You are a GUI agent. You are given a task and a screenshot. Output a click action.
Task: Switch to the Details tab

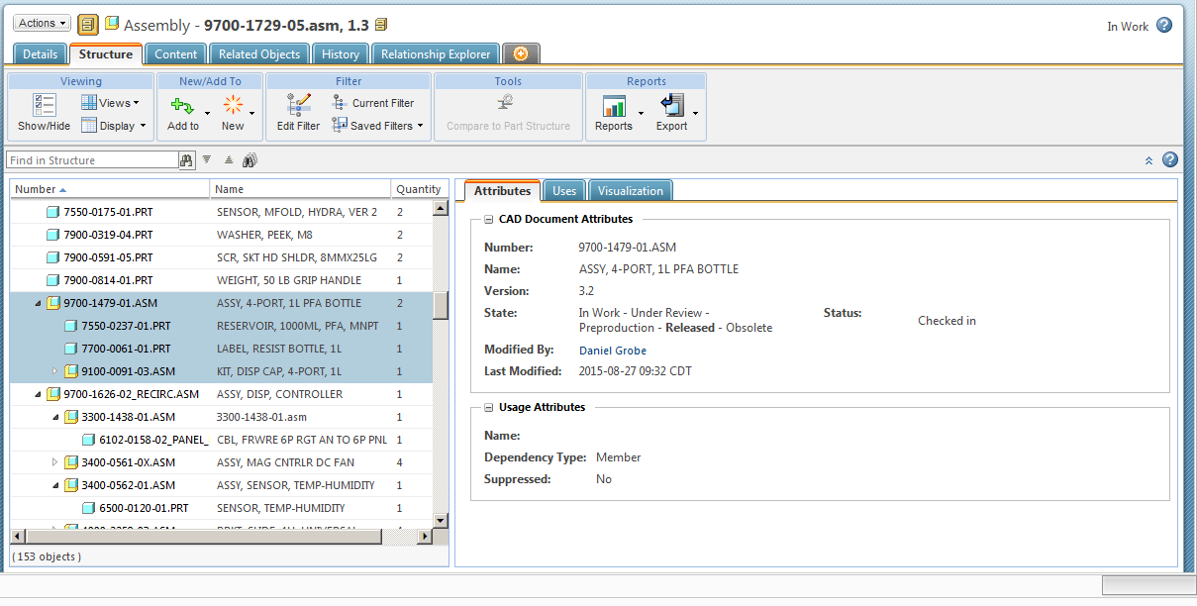pyautogui.click(x=41, y=54)
